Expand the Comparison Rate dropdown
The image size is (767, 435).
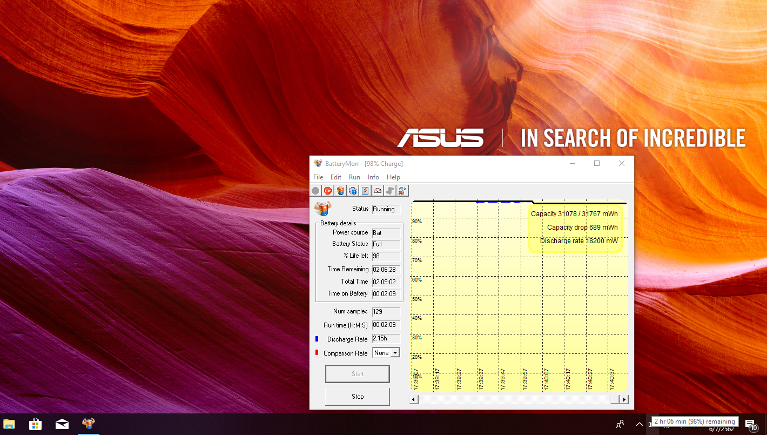point(395,353)
